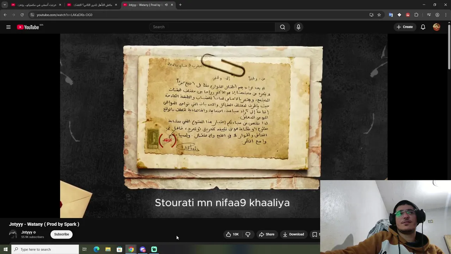Image resolution: width=451 pixels, height=254 pixels.
Task: Open the green app icon on the taskbar
Action: (x=154, y=249)
